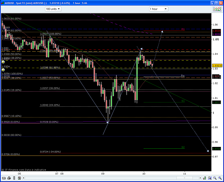This screenshot has height=182, width=224.
Task: Click the S1 support label
Action: [x=183, y=101]
